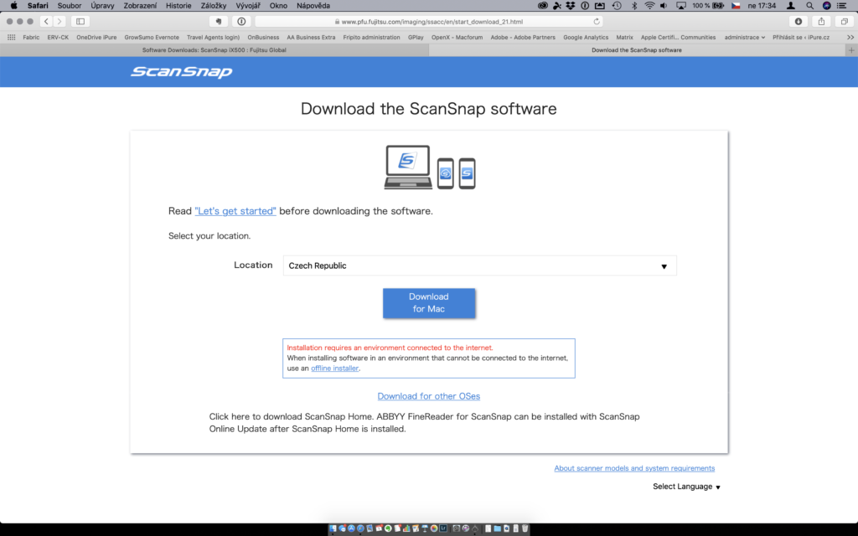Open Lightroom from the Dock
This screenshot has width=858, height=536.
[443, 528]
